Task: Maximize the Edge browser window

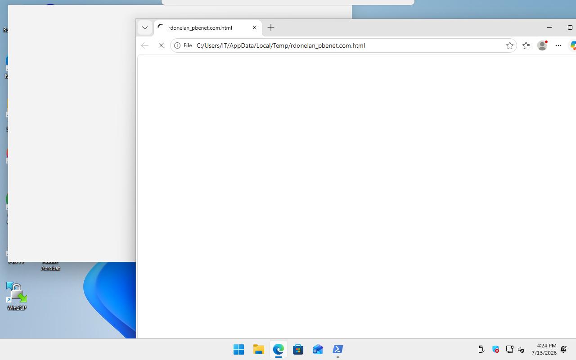Action: pos(570,27)
